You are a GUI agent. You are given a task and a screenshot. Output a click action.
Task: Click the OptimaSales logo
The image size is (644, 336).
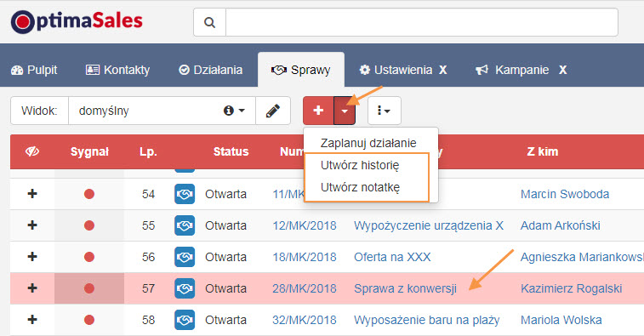(x=77, y=22)
